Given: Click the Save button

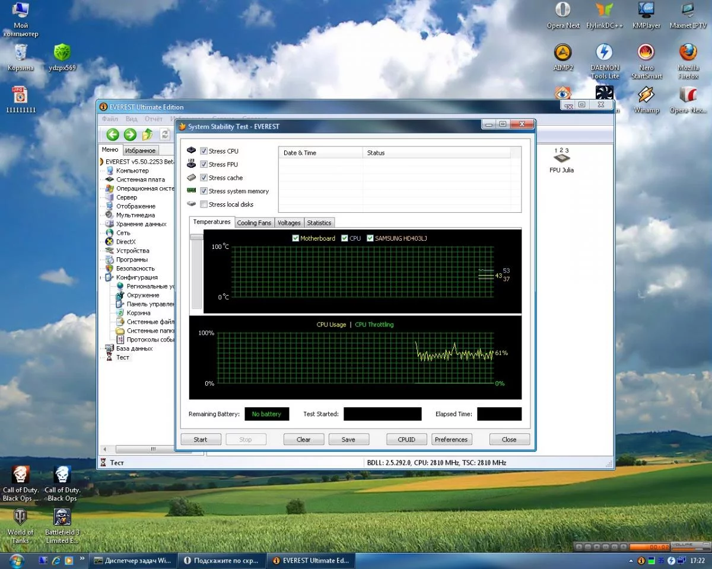Looking at the screenshot, I should pos(349,439).
